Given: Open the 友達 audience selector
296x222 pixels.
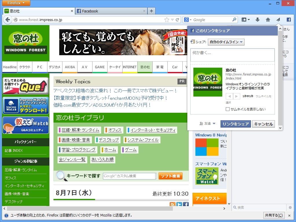Looking at the screenshot, I should click(x=207, y=124).
